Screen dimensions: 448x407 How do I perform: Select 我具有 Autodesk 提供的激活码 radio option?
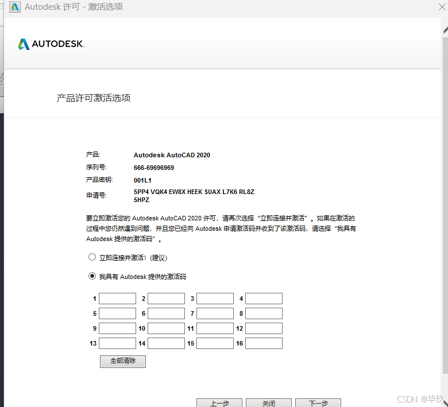[92, 276]
